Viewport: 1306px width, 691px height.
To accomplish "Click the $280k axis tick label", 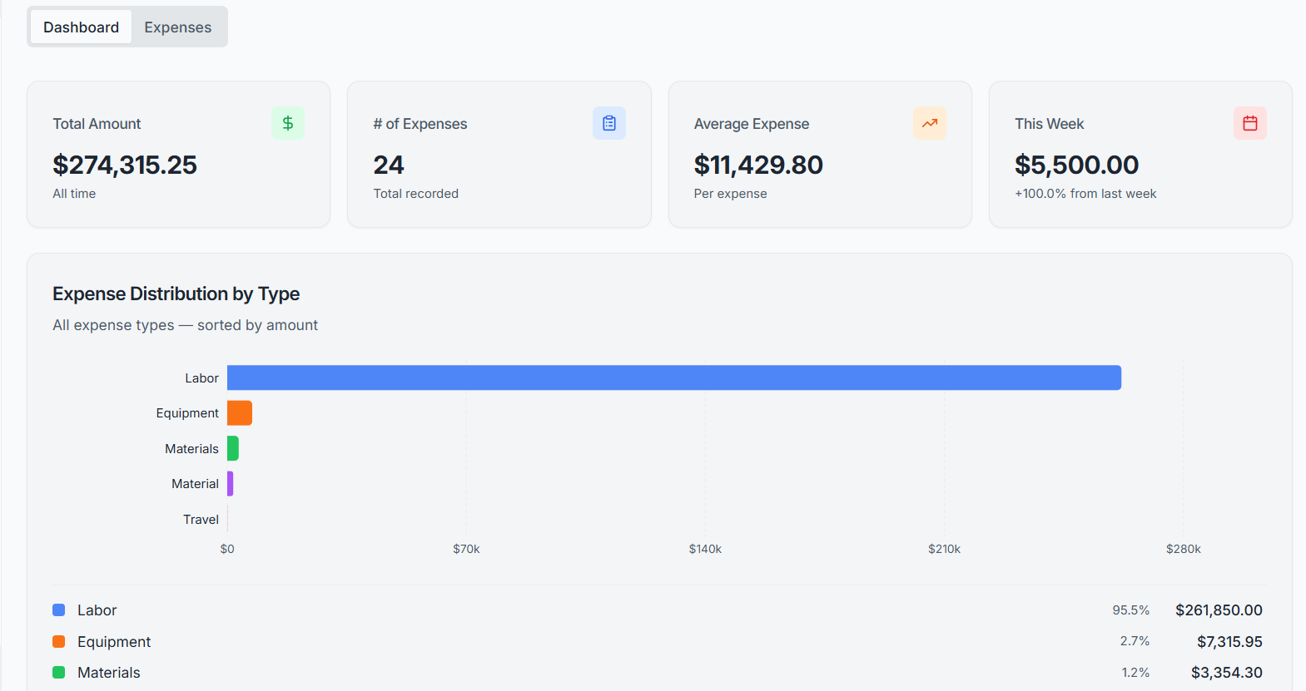I will pos(1184,549).
